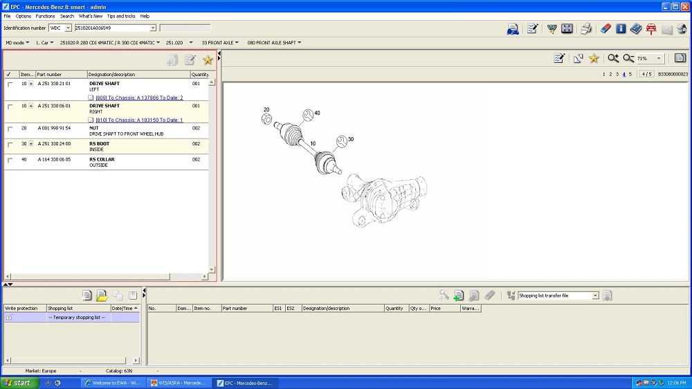692x389 pixels.
Task: Open shopping list with yellow folder icon
Action: (102, 296)
